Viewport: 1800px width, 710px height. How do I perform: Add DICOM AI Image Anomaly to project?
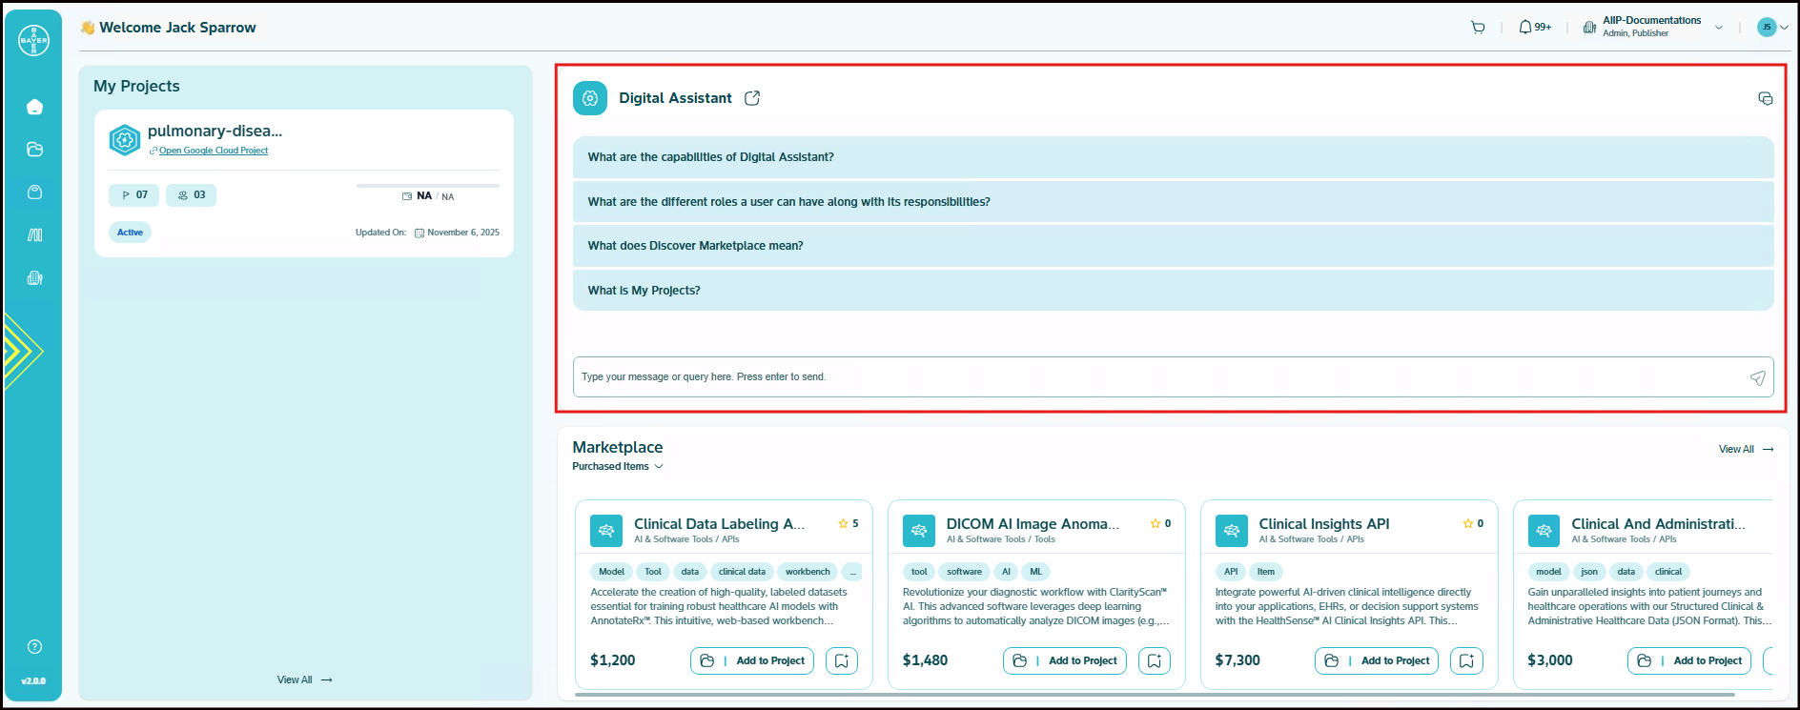click(x=1064, y=660)
